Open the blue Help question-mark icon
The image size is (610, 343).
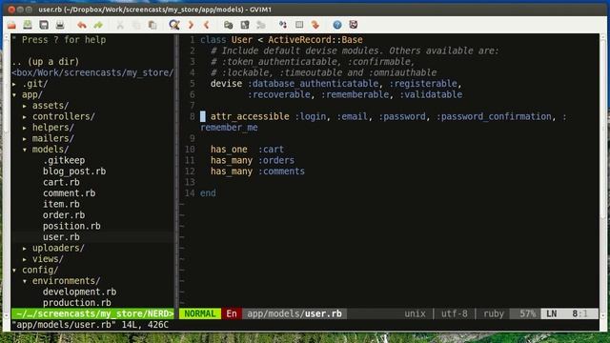click(337, 25)
